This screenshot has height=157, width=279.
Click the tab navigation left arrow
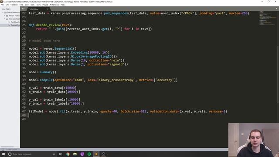(x=22, y=9)
